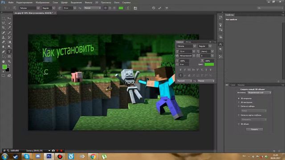Screen dimensions: 285x160
Task: Click Цвет color swatch in Character panel
Action: point(209,64)
